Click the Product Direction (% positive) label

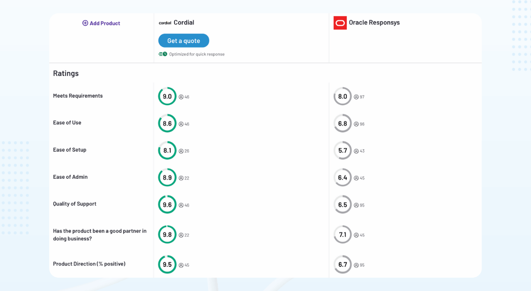(89, 264)
